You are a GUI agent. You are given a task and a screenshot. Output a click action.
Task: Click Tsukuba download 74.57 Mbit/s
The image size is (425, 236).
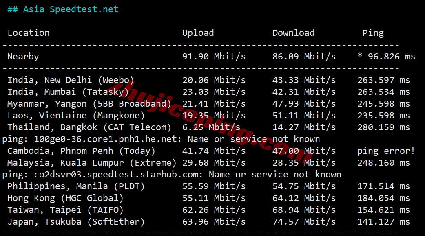click(304, 222)
